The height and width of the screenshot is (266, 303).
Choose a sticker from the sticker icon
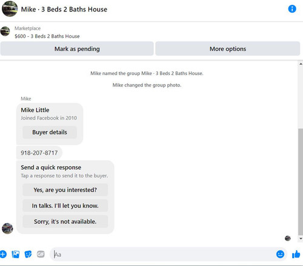tap(28, 255)
